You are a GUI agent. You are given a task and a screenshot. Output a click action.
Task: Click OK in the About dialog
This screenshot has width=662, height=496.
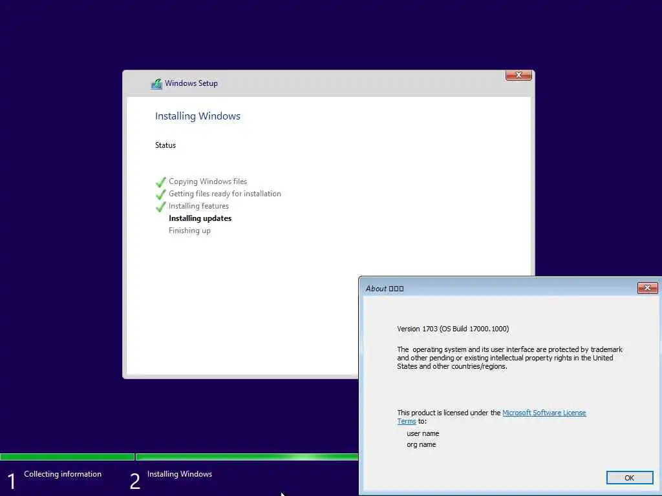tap(630, 477)
